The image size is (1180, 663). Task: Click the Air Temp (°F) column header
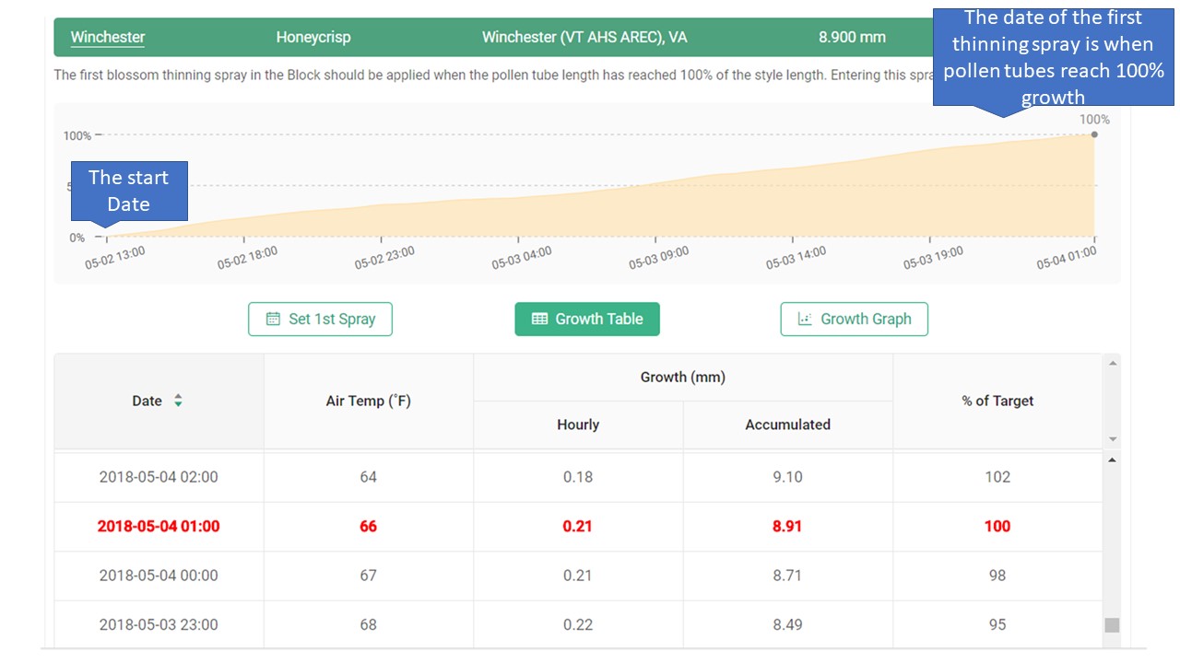click(x=368, y=401)
